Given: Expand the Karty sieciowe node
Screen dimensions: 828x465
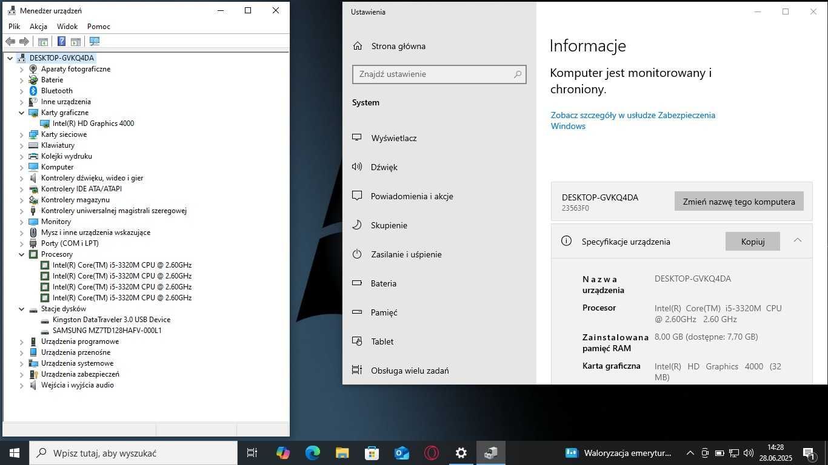Looking at the screenshot, I should coord(21,134).
